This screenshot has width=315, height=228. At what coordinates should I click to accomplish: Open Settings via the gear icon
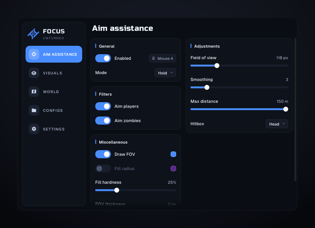[x=34, y=129]
